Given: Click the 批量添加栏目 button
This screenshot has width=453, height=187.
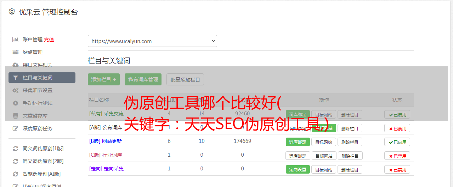Looking at the screenshot, I should 185,79.
